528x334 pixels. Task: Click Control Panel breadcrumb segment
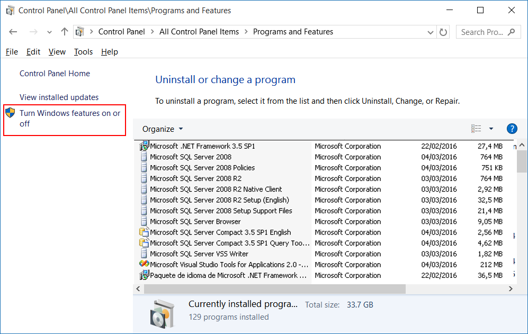coord(122,32)
